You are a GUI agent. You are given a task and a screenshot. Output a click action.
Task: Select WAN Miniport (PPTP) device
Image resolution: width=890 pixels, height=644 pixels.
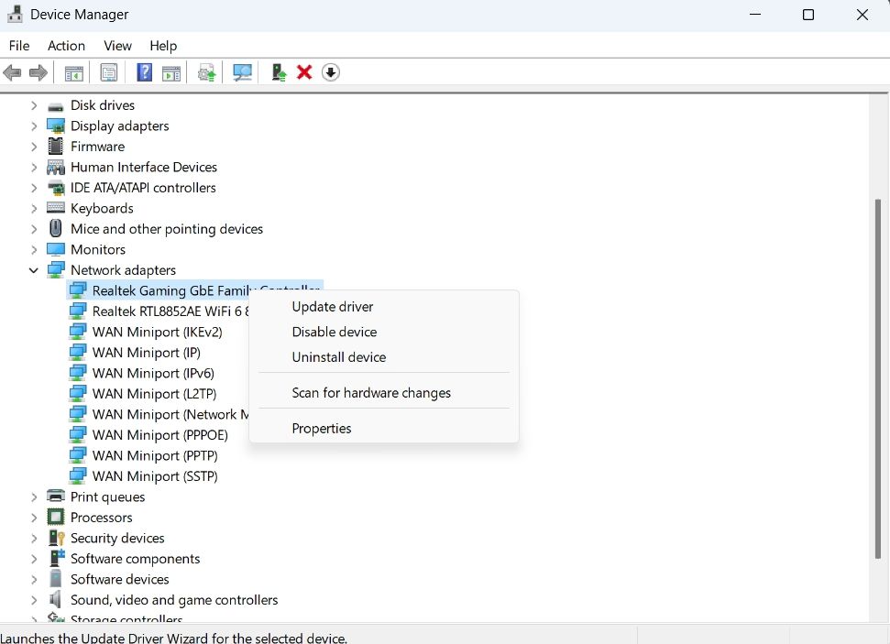coord(155,455)
